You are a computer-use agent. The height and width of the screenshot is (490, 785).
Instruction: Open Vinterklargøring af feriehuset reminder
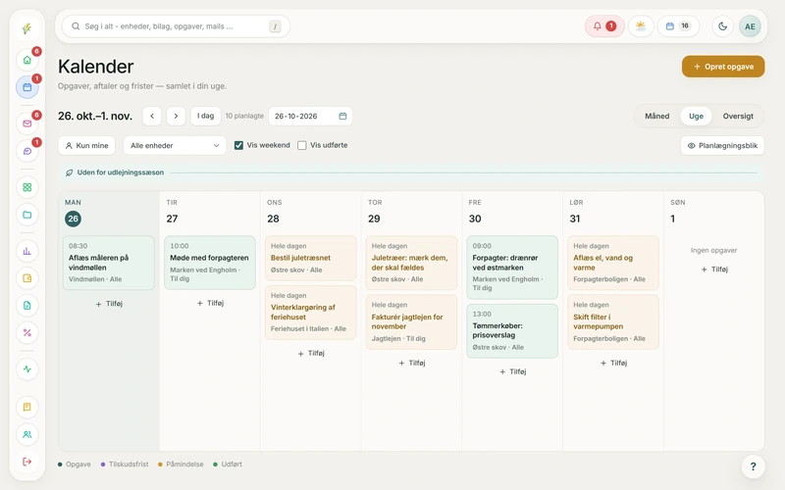[310, 312]
